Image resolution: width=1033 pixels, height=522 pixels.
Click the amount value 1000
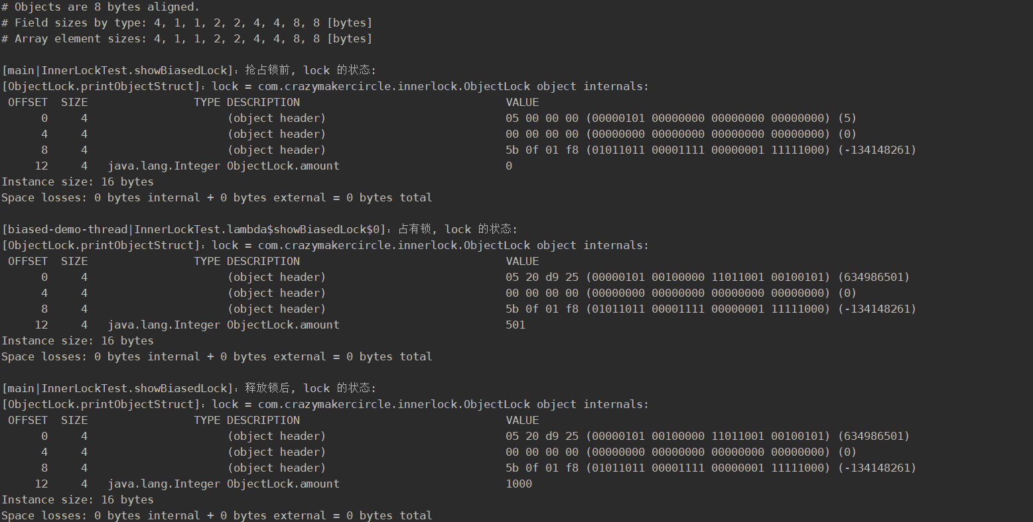coord(518,484)
